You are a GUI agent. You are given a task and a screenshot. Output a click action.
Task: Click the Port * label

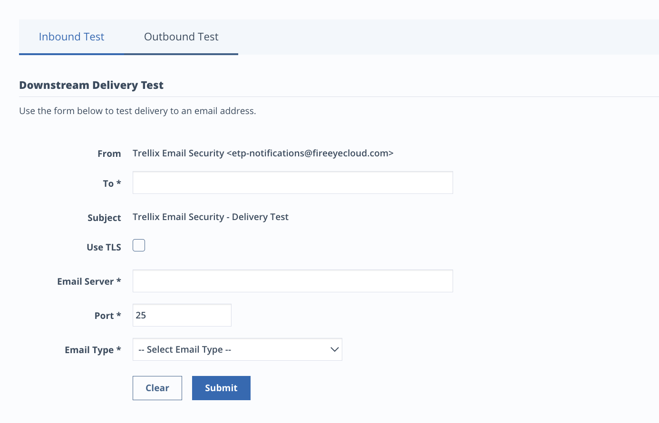coord(107,316)
